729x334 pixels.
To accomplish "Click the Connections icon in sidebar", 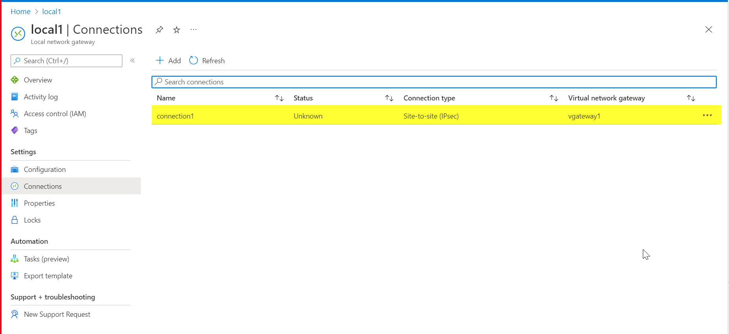I will (x=15, y=186).
